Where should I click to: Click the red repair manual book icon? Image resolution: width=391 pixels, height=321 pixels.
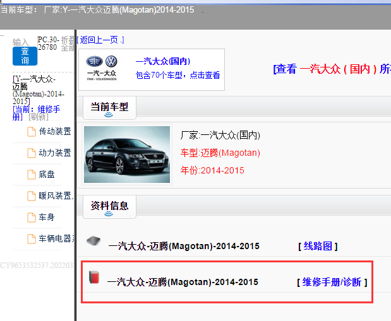tap(94, 277)
